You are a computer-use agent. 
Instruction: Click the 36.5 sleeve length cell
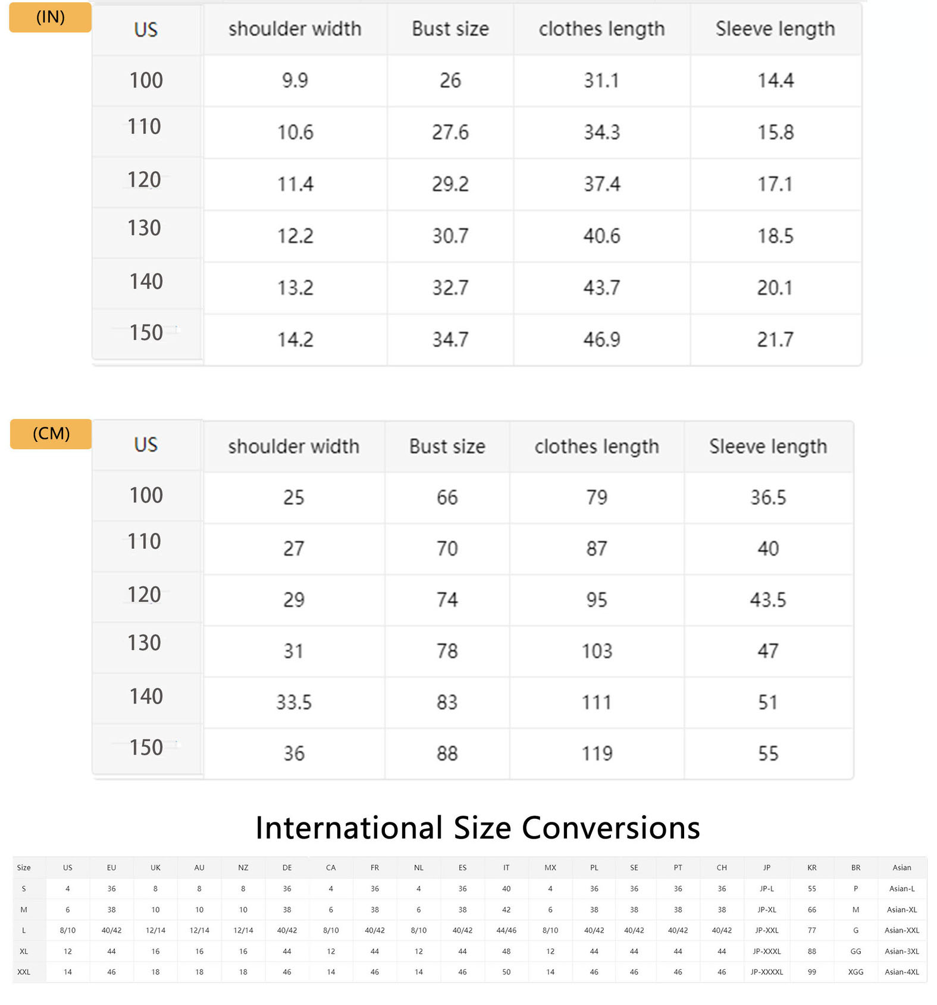tap(768, 497)
